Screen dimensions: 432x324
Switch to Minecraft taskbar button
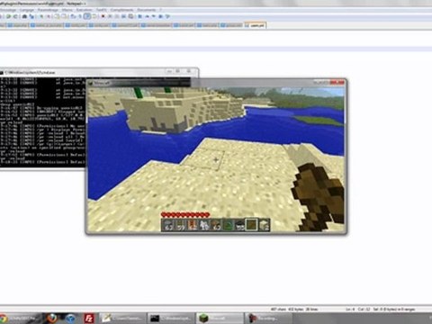[220, 319]
